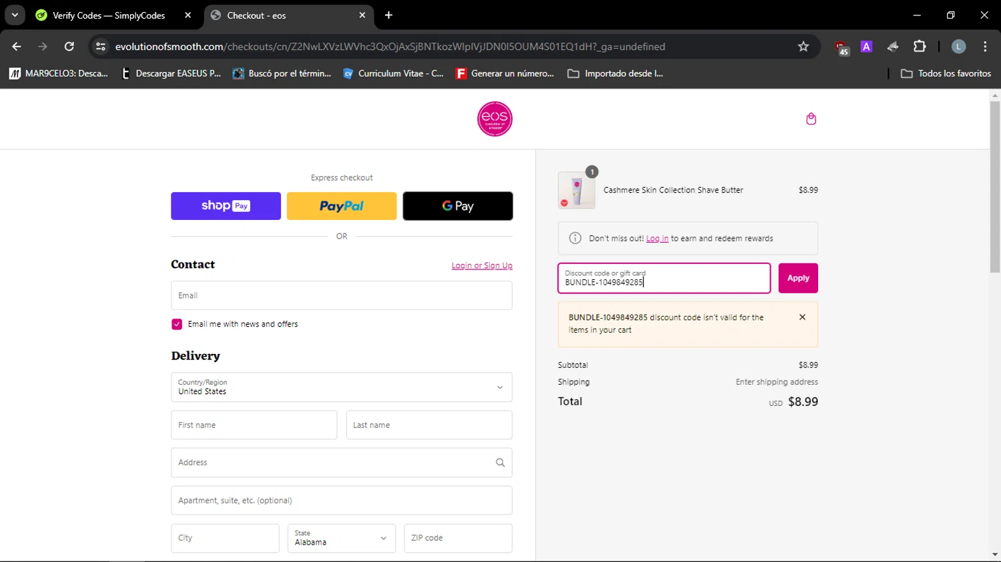
Task: Pay with the G Pay button
Action: pos(458,206)
